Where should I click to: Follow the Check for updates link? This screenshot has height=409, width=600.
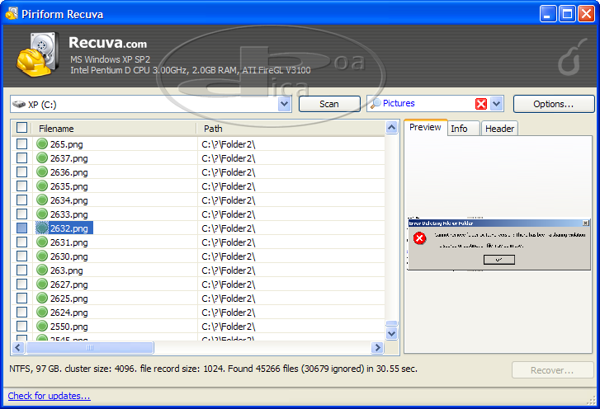[x=49, y=397]
